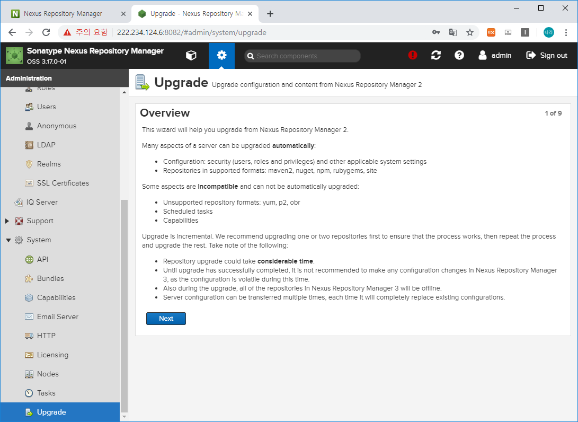Screen dimensions: 578x422
Task: Go back in the browser
Action: tap(12, 32)
